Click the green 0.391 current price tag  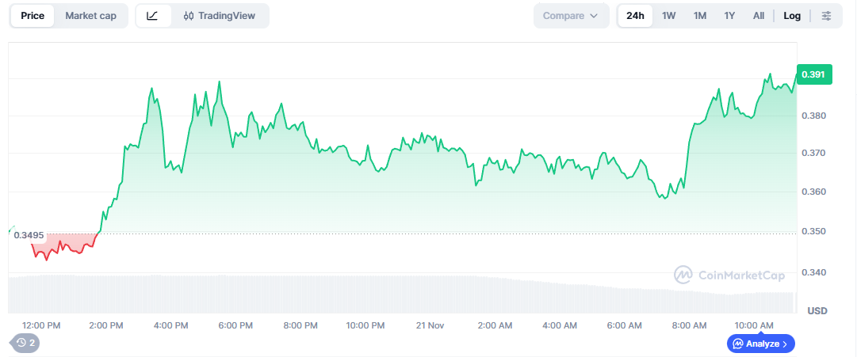(813, 74)
